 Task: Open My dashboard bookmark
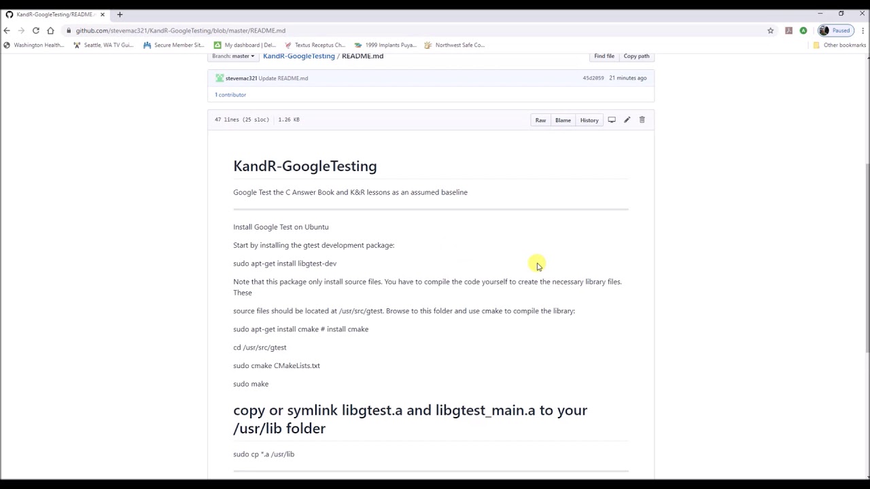pos(245,46)
